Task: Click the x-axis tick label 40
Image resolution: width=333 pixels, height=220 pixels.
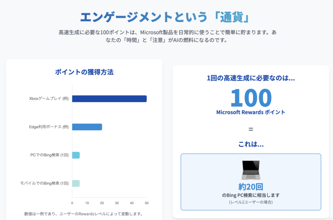Action: 132,203
